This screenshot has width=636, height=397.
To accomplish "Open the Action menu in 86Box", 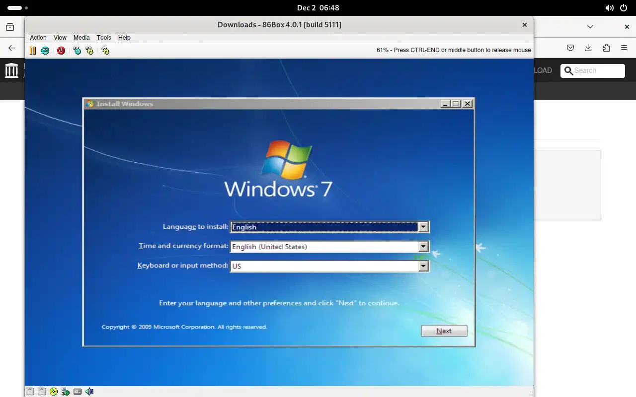I will [x=38, y=38].
